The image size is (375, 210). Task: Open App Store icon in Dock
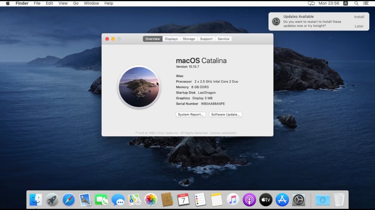pos(282,200)
